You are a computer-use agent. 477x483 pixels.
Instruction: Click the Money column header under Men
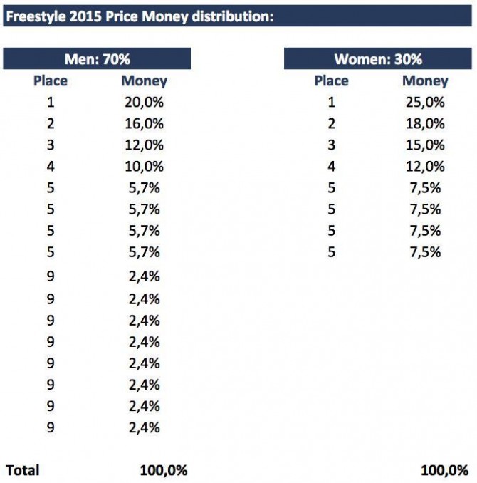click(x=144, y=80)
